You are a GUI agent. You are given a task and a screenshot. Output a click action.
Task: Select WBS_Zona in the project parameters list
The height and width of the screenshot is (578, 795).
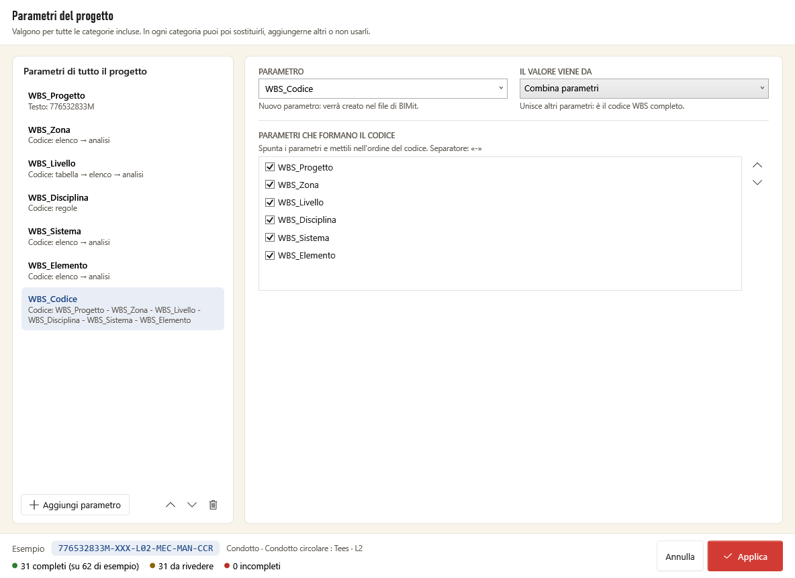[123, 135]
